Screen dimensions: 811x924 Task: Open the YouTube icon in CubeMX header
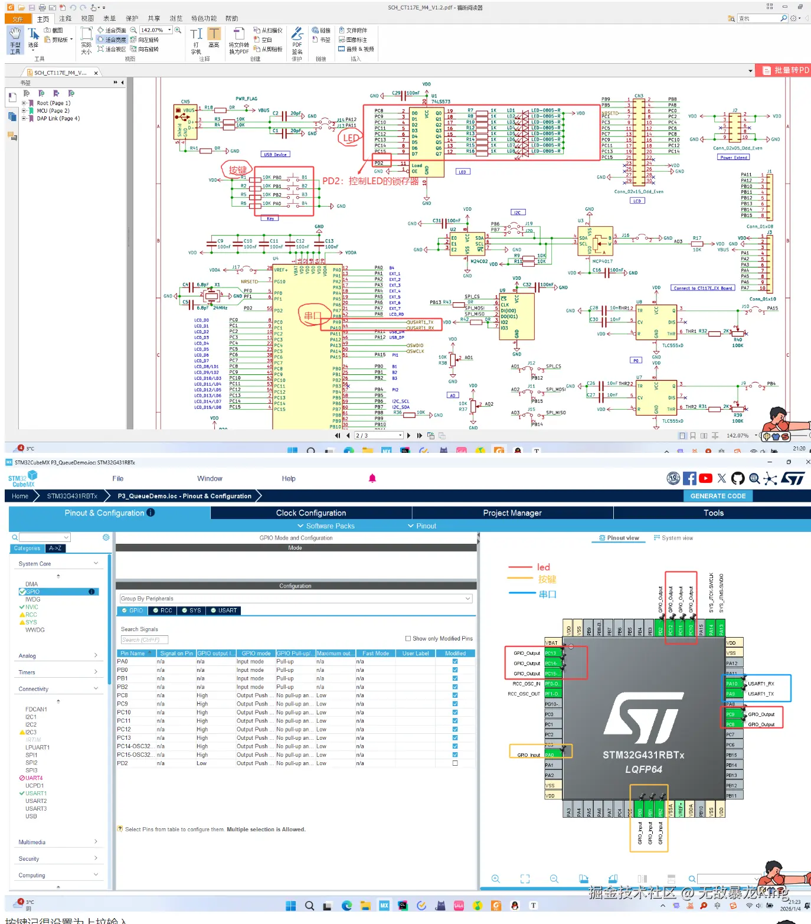705,479
